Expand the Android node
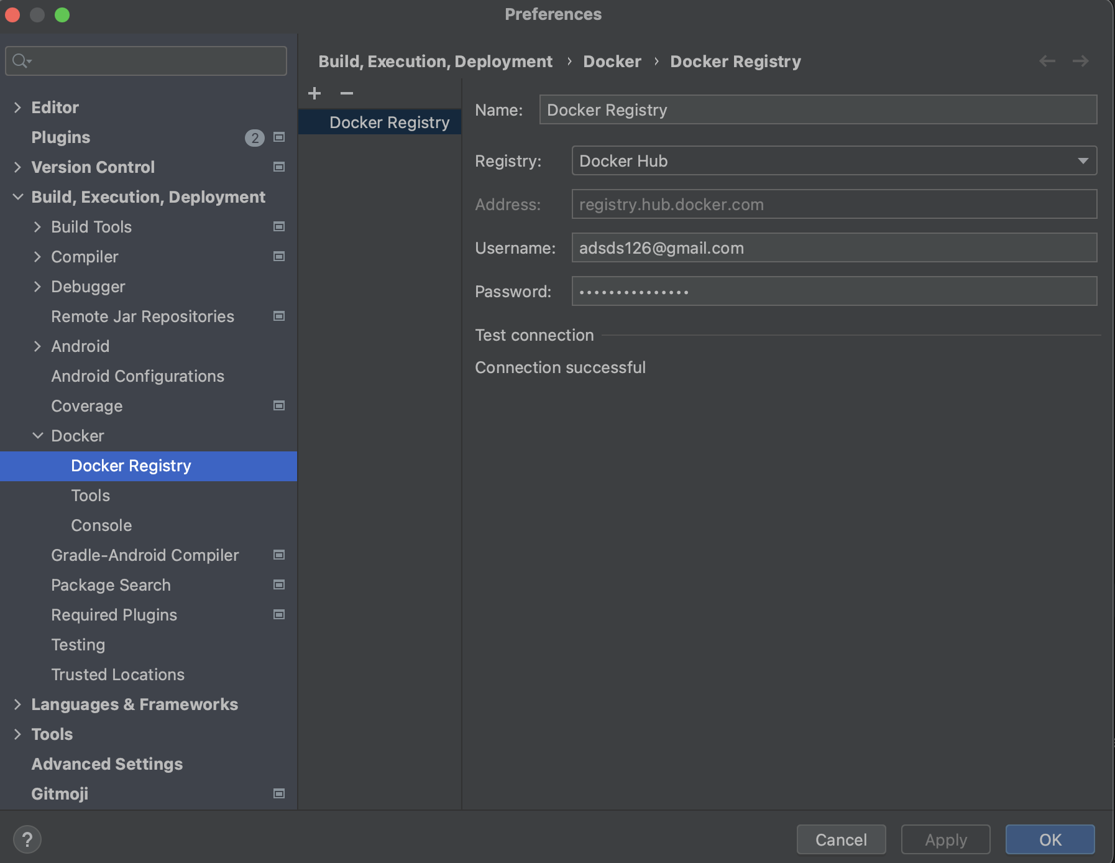Image resolution: width=1115 pixels, height=863 pixels. pyautogui.click(x=37, y=346)
